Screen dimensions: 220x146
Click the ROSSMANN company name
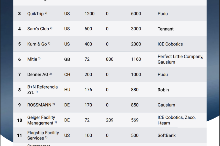(39, 105)
